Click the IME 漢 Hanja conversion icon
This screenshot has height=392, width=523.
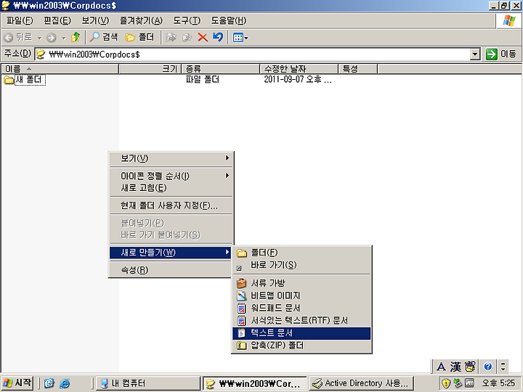455,367
